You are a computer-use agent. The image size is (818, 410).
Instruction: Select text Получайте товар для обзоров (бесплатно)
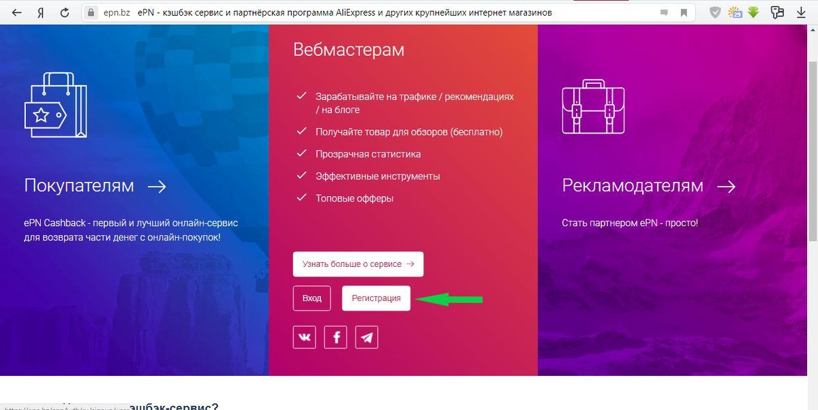tap(409, 132)
